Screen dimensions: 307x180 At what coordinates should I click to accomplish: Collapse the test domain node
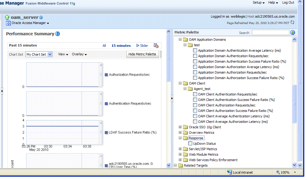[x=185, y=45]
